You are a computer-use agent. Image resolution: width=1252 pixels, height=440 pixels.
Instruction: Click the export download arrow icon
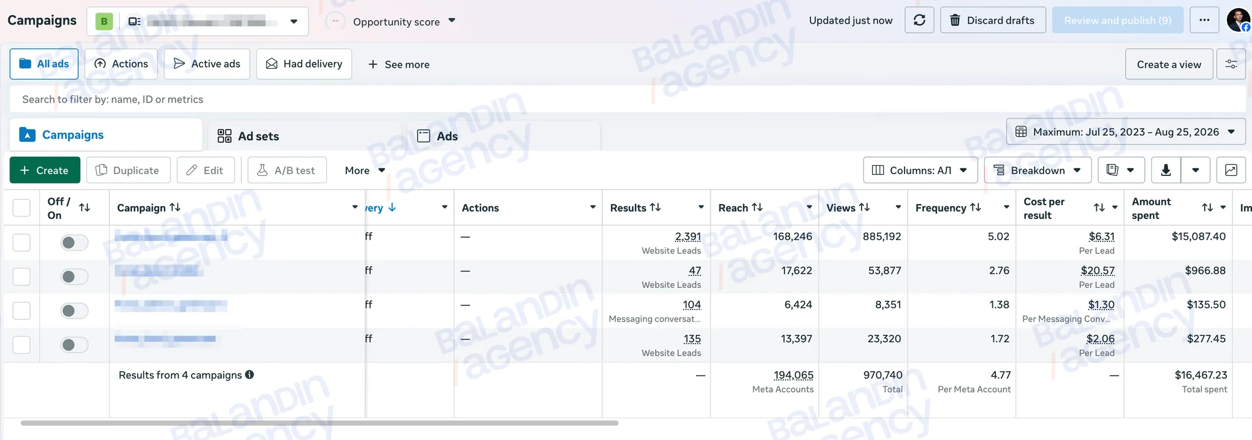[x=1166, y=170]
